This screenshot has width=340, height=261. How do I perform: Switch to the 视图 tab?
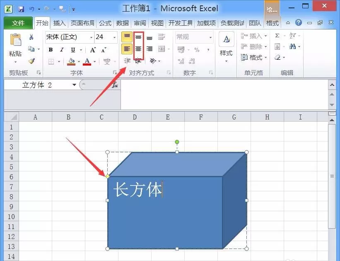(x=157, y=23)
